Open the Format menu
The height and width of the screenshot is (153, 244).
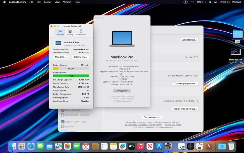tap(48, 2)
